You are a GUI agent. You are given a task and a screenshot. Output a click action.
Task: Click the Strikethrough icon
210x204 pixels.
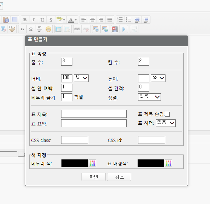click(51, 20)
